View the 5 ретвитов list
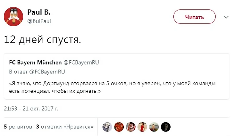234x136 pixels. coord(18,127)
